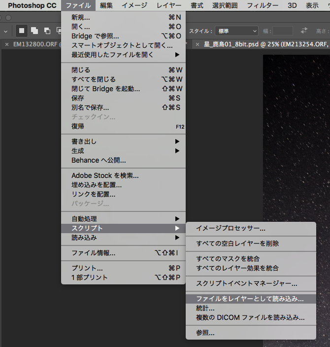Close the open ファイル menu
This screenshot has height=347, width=330.
(78, 5)
